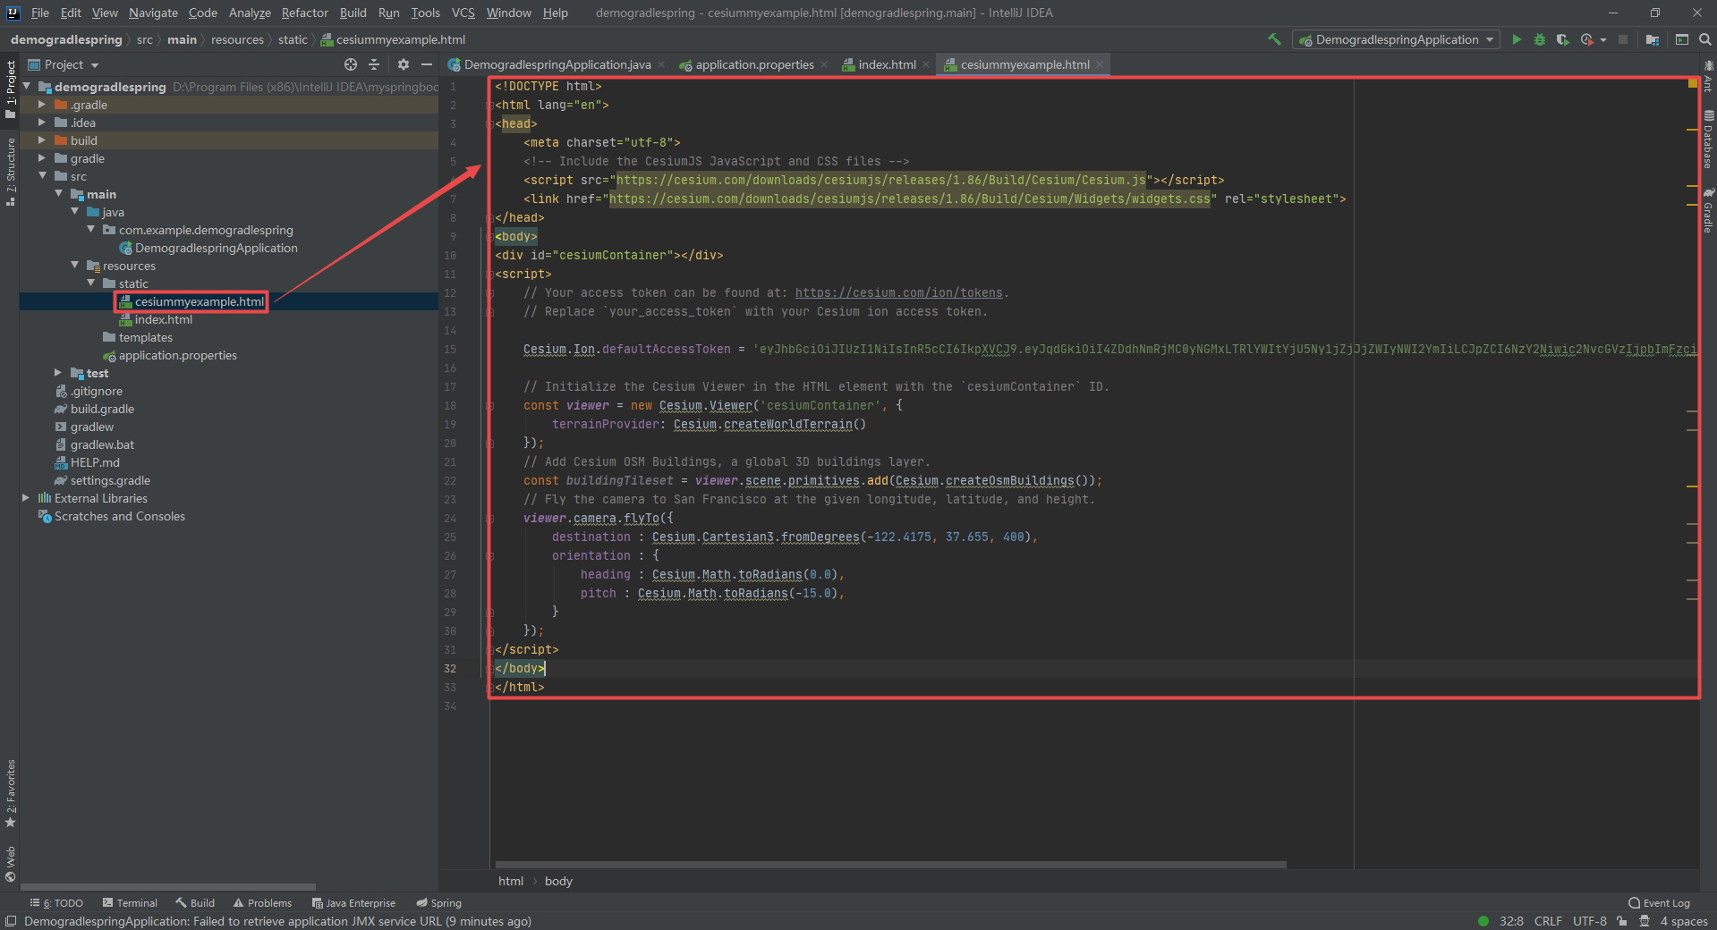This screenshot has height=930, width=1717.
Task: Expand the test folder
Action: tap(58, 373)
